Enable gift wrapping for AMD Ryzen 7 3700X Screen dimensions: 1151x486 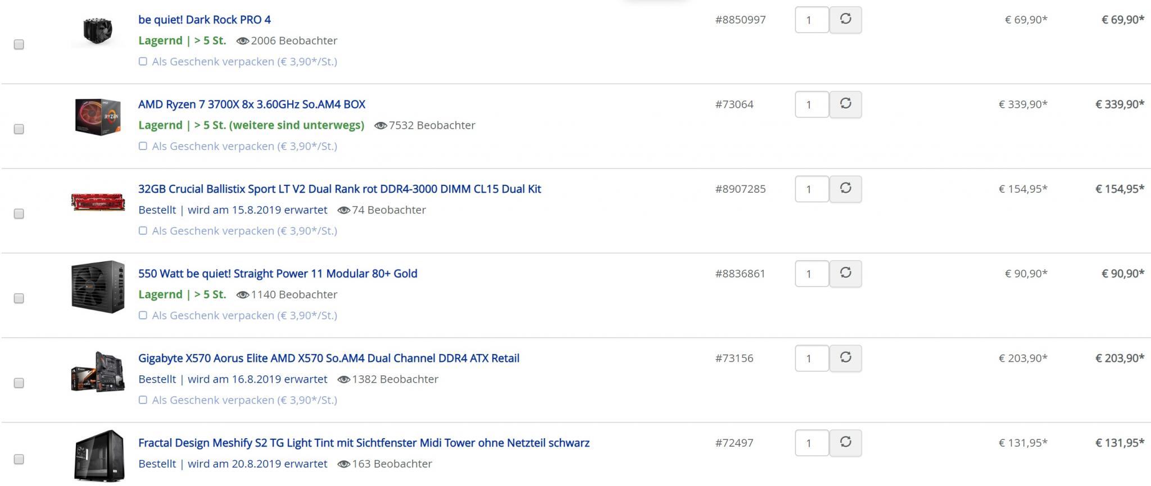click(x=143, y=146)
